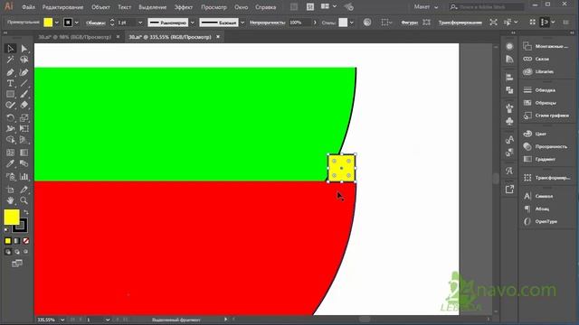Open the Объект menu

[x=100, y=7]
